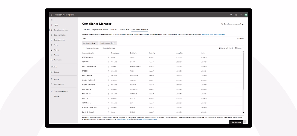Open more options for CCPA Preview row
This screenshot has height=136, width=297.
coord(108,103)
